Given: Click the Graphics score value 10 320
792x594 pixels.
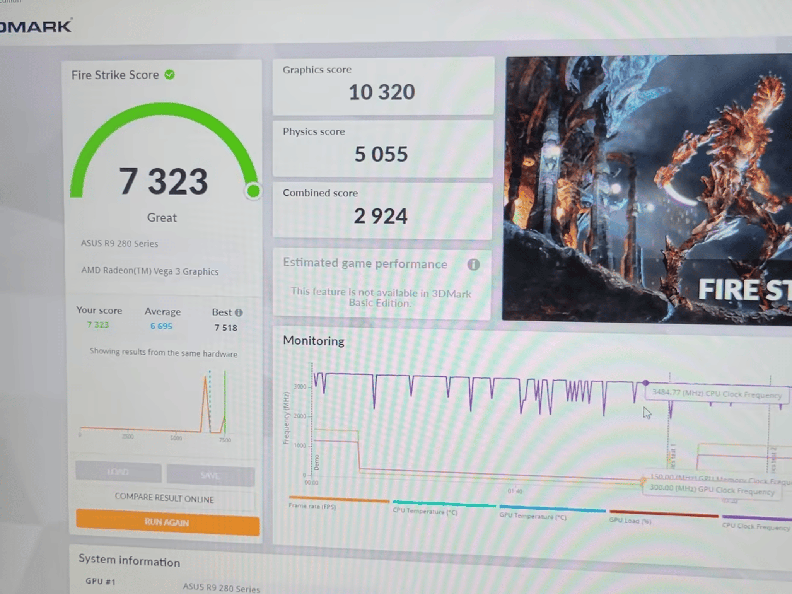Looking at the screenshot, I should 382,92.
